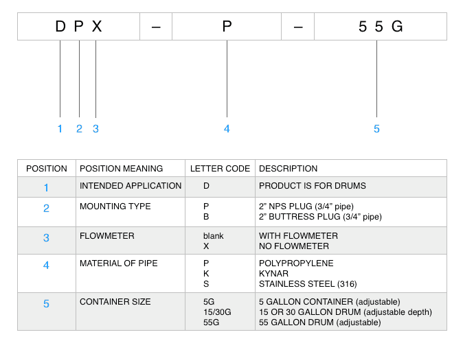Click the MOUNTING TYPE table cell

tap(131, 212)
